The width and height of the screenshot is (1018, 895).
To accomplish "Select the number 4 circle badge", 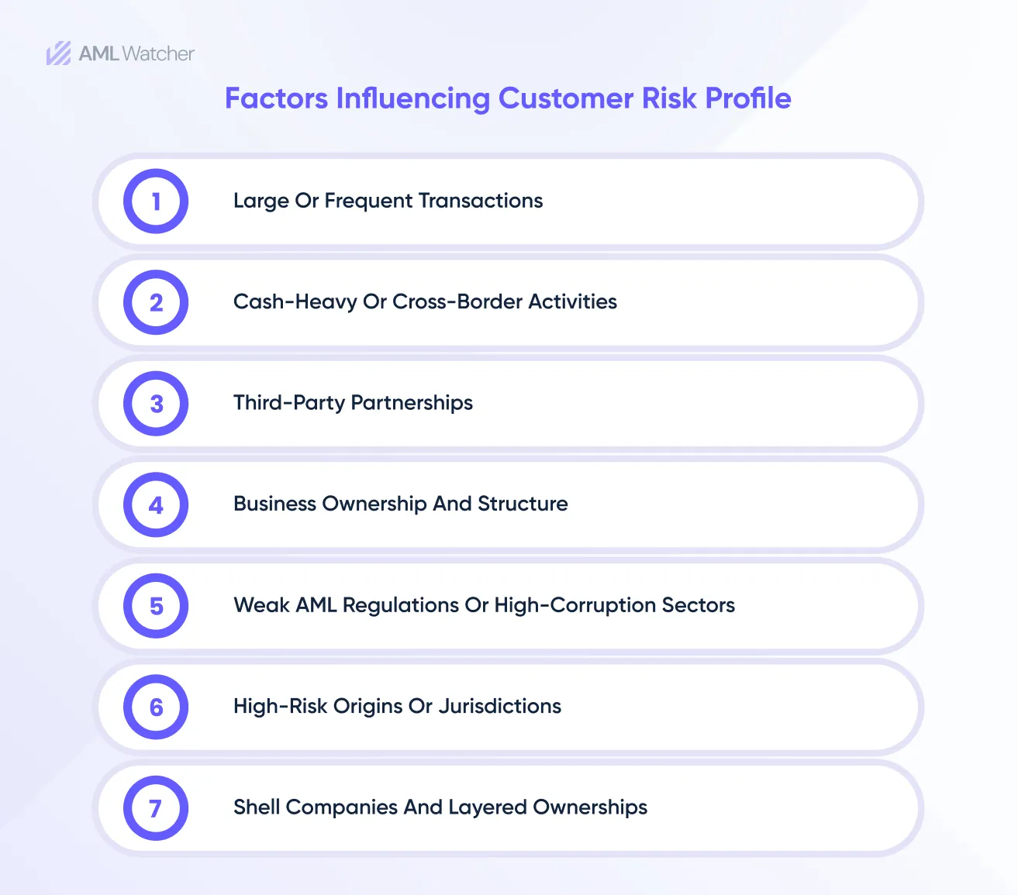I will tap(156, 505).
